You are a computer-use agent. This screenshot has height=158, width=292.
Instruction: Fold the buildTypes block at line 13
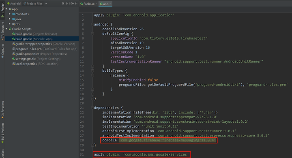tap(92, 71)
